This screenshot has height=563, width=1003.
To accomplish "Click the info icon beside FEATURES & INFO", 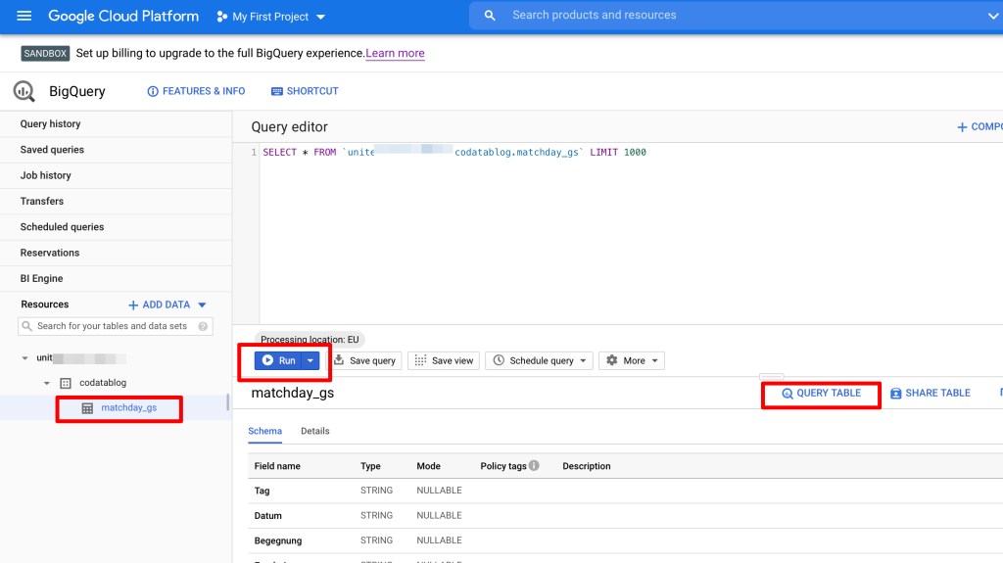I will tap(152, 91).
